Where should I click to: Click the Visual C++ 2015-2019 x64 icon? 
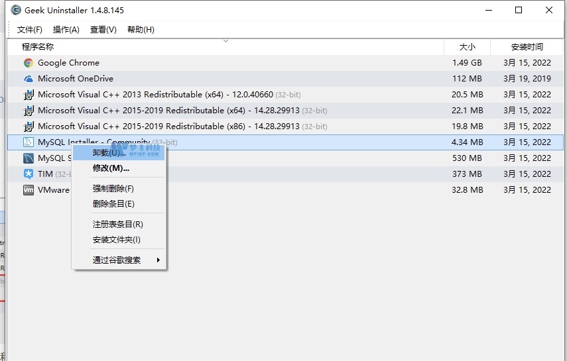(x=29, y=111)
